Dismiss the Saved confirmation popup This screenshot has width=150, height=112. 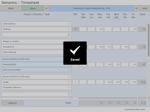coord(75,53)
